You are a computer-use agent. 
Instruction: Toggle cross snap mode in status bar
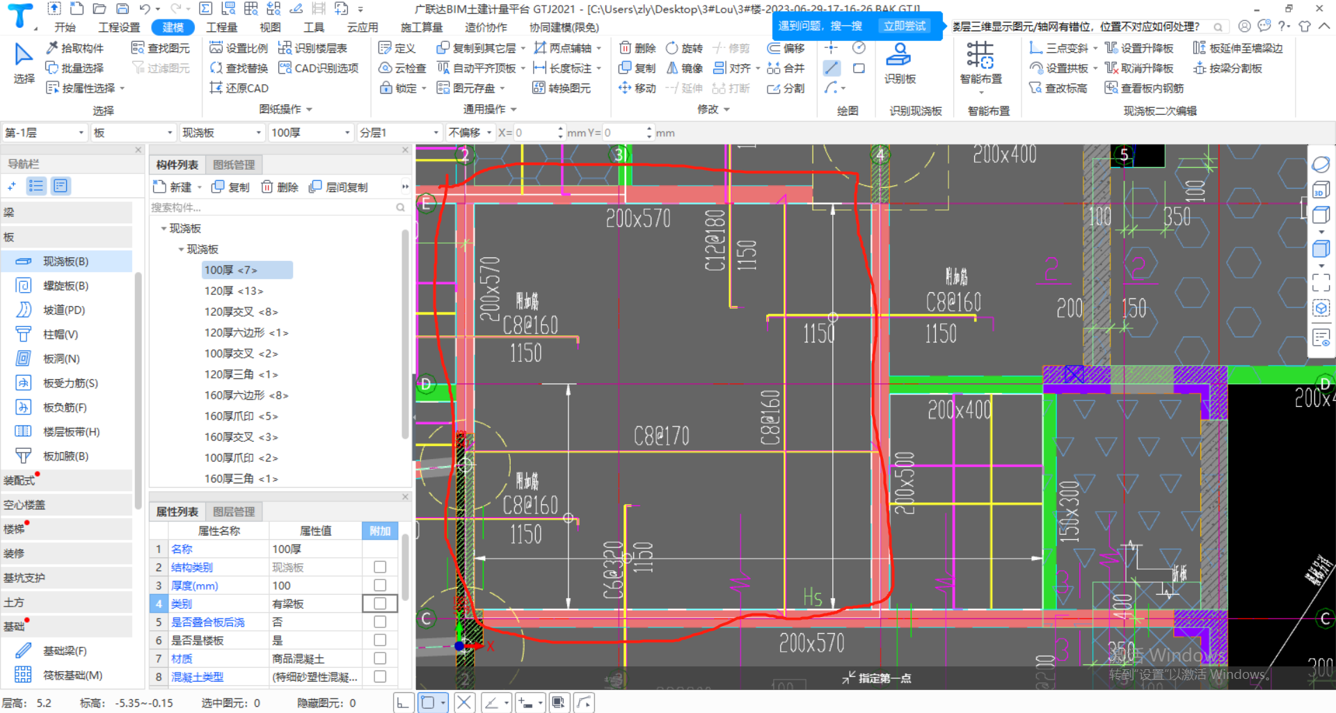(464, 703)
